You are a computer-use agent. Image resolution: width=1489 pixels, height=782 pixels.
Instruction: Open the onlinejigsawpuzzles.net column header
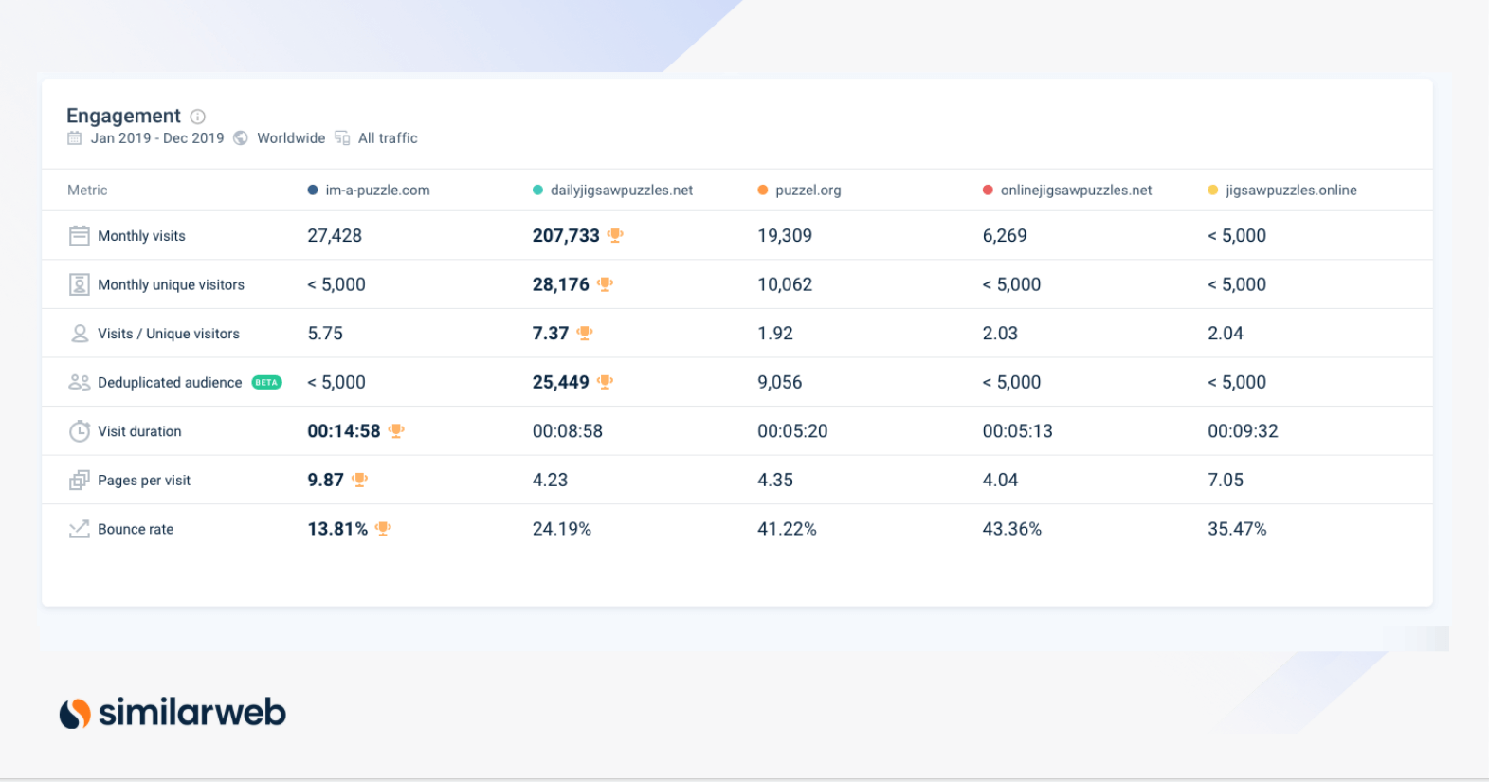point(1077,191)
